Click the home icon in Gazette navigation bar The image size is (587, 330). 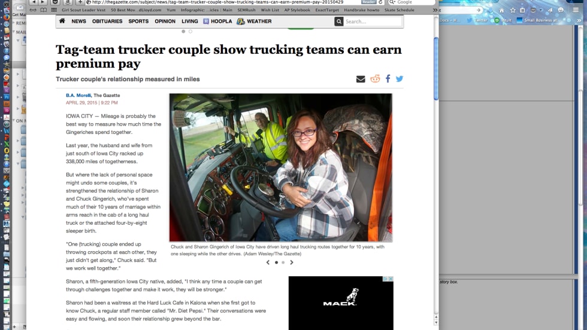coord(62,21)
